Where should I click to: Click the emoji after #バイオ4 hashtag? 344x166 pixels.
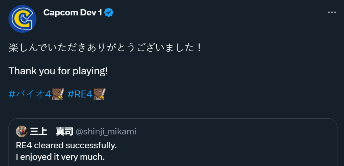58,94
